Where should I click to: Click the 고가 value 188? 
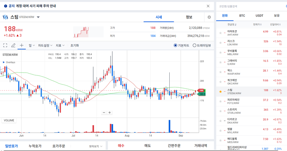(x=153, y=28)
